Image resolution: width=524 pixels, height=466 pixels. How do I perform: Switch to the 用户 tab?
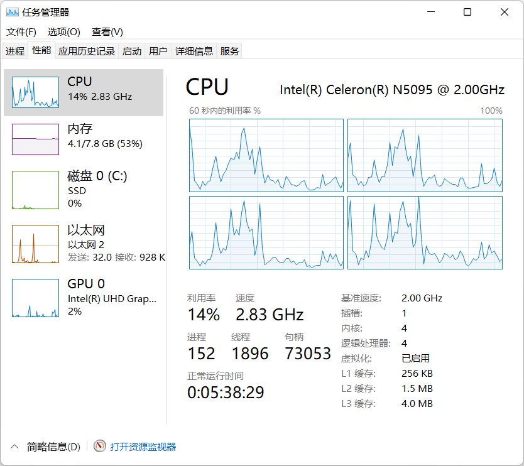click(158, 51)
